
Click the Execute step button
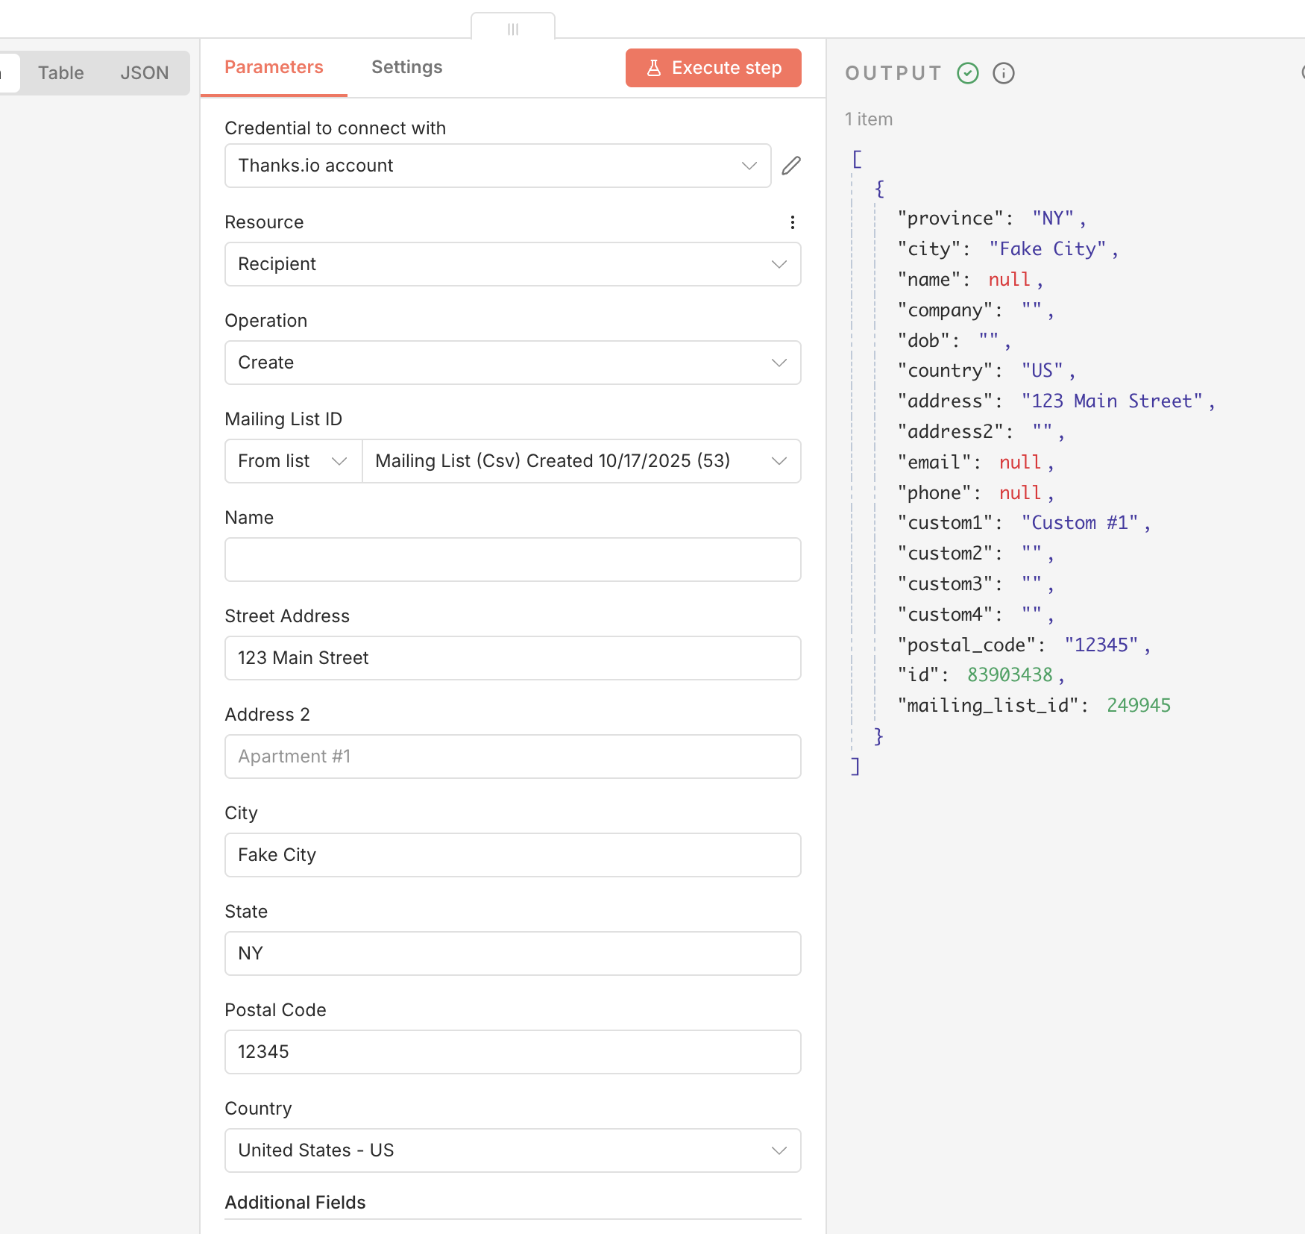[x=714, y=68]
